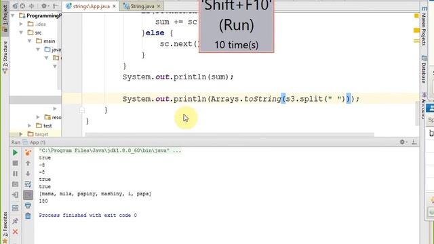
Task: Click the Up stack trace arrow
Action: [28, 163]
